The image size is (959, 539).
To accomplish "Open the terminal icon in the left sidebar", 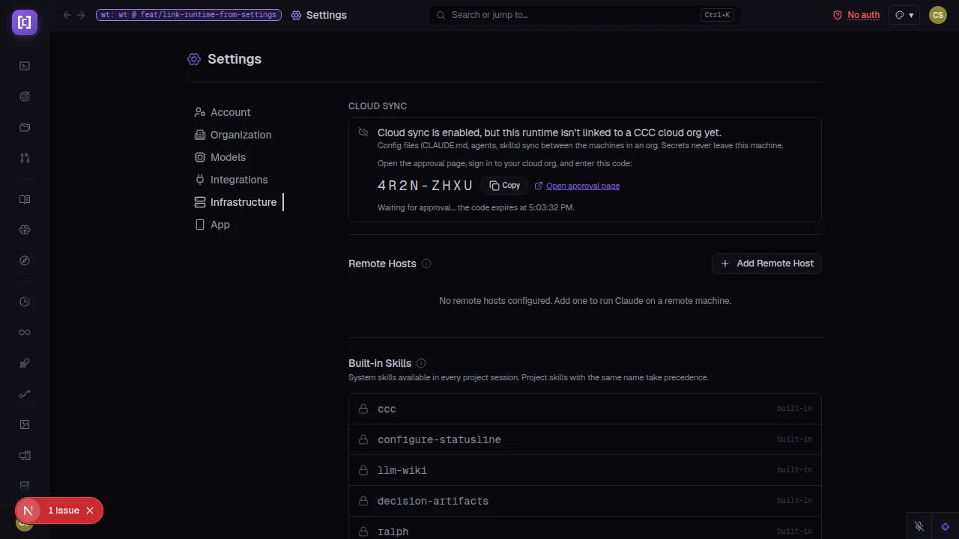I will [x=25, y=66].
